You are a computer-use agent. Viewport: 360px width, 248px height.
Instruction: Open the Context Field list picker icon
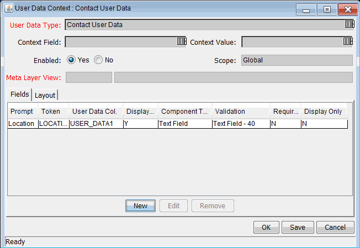182,41
